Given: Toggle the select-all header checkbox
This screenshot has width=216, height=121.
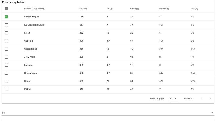Looking at the screenshot, I should pyautogui.click(x=6, y=9).
